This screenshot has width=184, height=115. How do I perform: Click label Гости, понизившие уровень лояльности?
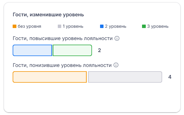62,65
